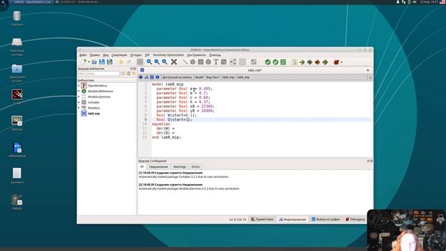
Task: Open the OMNotebook desktop icon
Action: 17,150
